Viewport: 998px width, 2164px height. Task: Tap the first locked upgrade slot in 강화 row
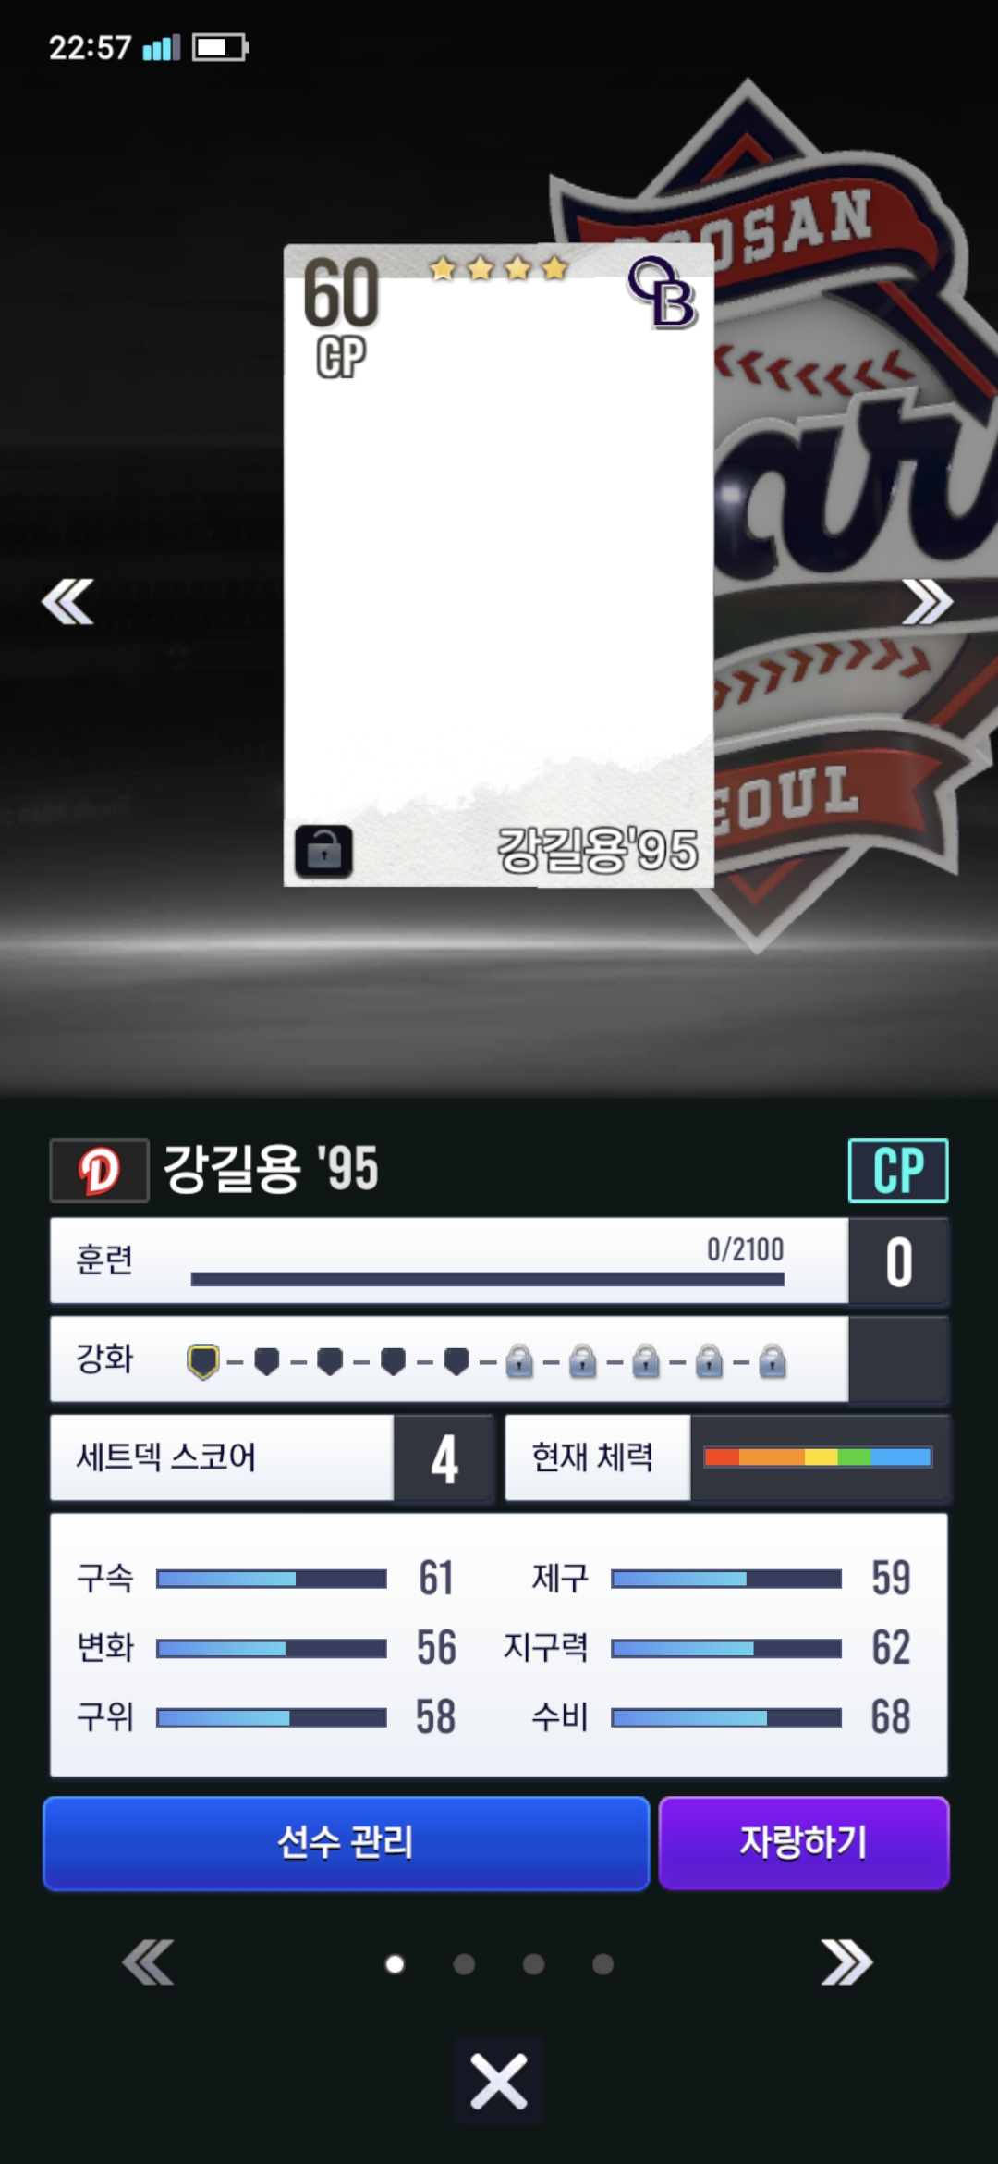519,1362
